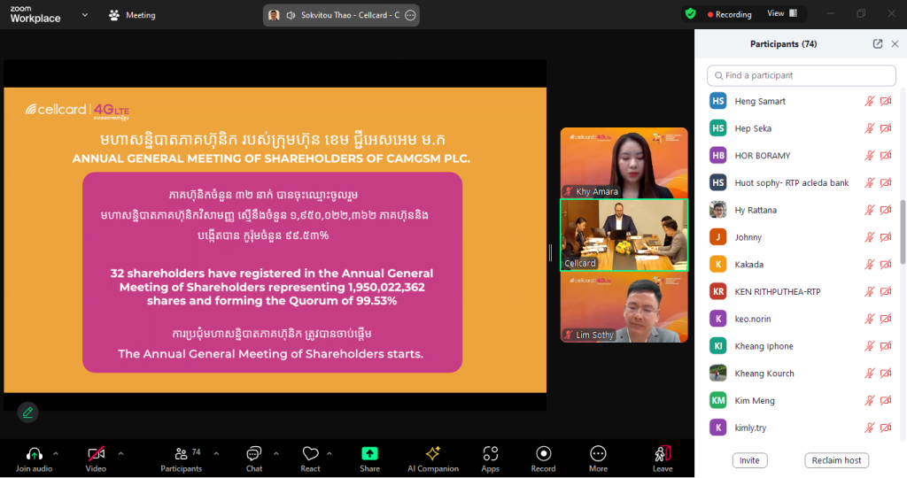Image resolution: width=907 pixels, height=478 pixels.
Task: Expand the Join audio options arrow
Action: point(56,453)
